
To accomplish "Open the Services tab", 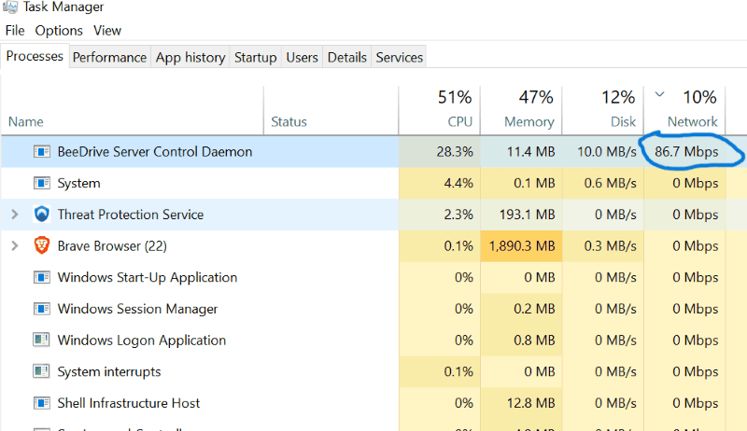I will coord(400,58).
